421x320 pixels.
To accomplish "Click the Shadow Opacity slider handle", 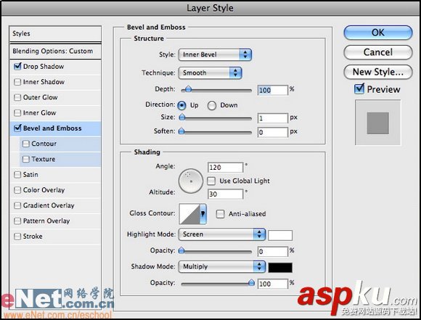I will (251, 282).
